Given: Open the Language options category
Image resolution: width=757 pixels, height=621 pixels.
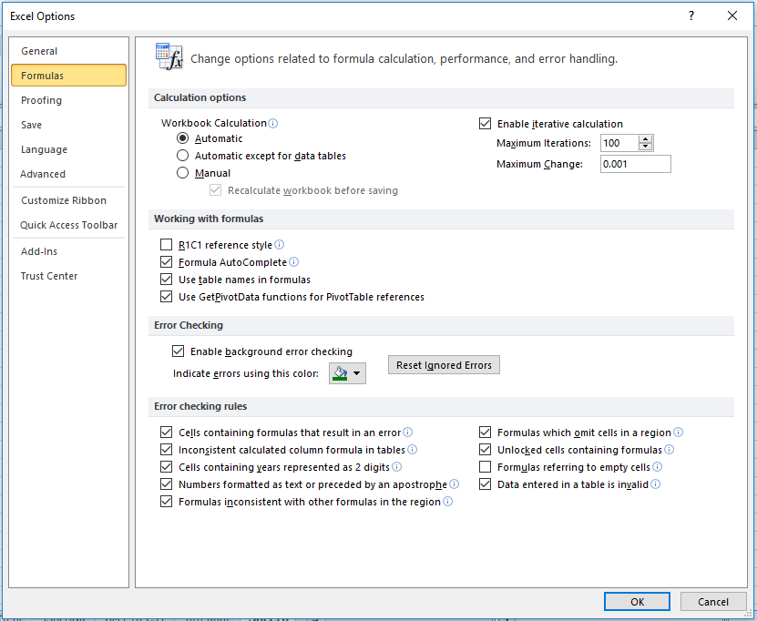Looking at the screenshot, I should [68, 149].
